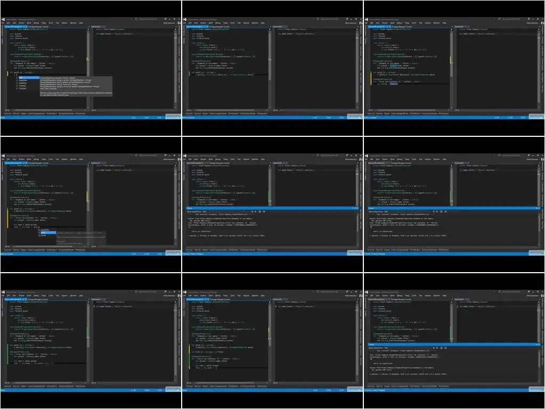The width and height of the screenshot is (545, 409).
Task: Open the right editor tab-list dropdown in seventh frame
Action: point(176,299)
